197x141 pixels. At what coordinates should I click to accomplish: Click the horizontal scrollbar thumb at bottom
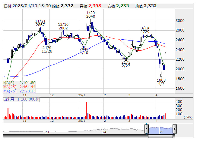161,136
